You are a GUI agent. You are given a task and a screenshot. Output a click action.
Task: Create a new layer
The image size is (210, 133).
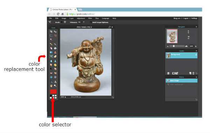pos(190,73)
